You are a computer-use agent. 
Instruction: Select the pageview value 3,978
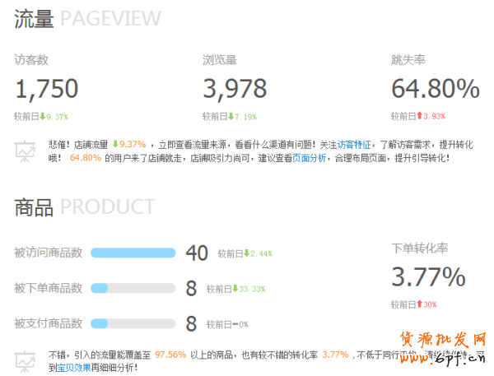pyautogui.click(x=235, y=88)
